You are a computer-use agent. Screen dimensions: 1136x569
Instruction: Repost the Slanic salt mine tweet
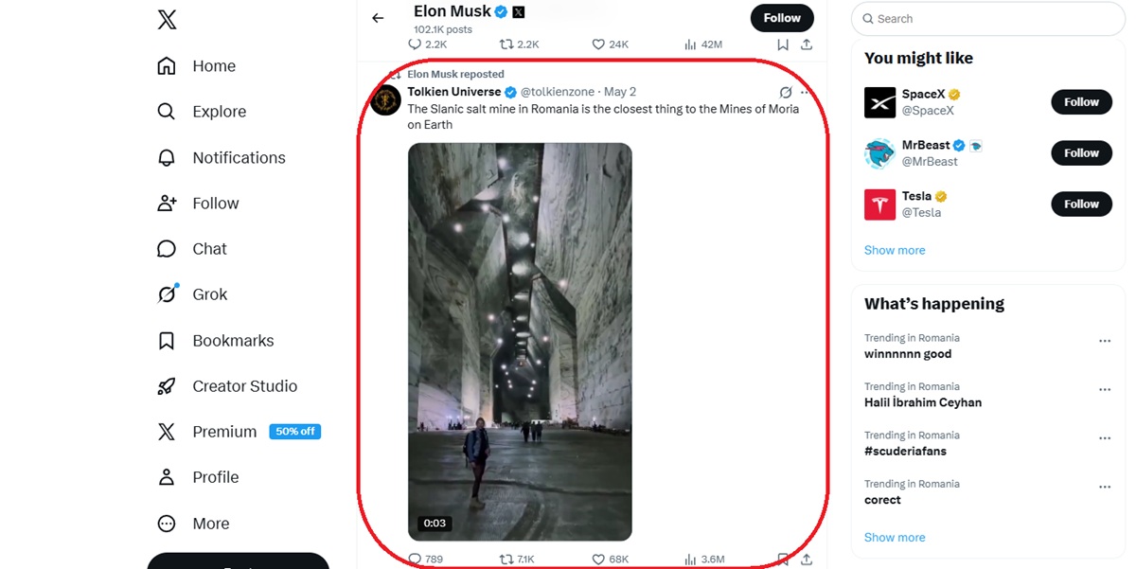click(517, 559)
